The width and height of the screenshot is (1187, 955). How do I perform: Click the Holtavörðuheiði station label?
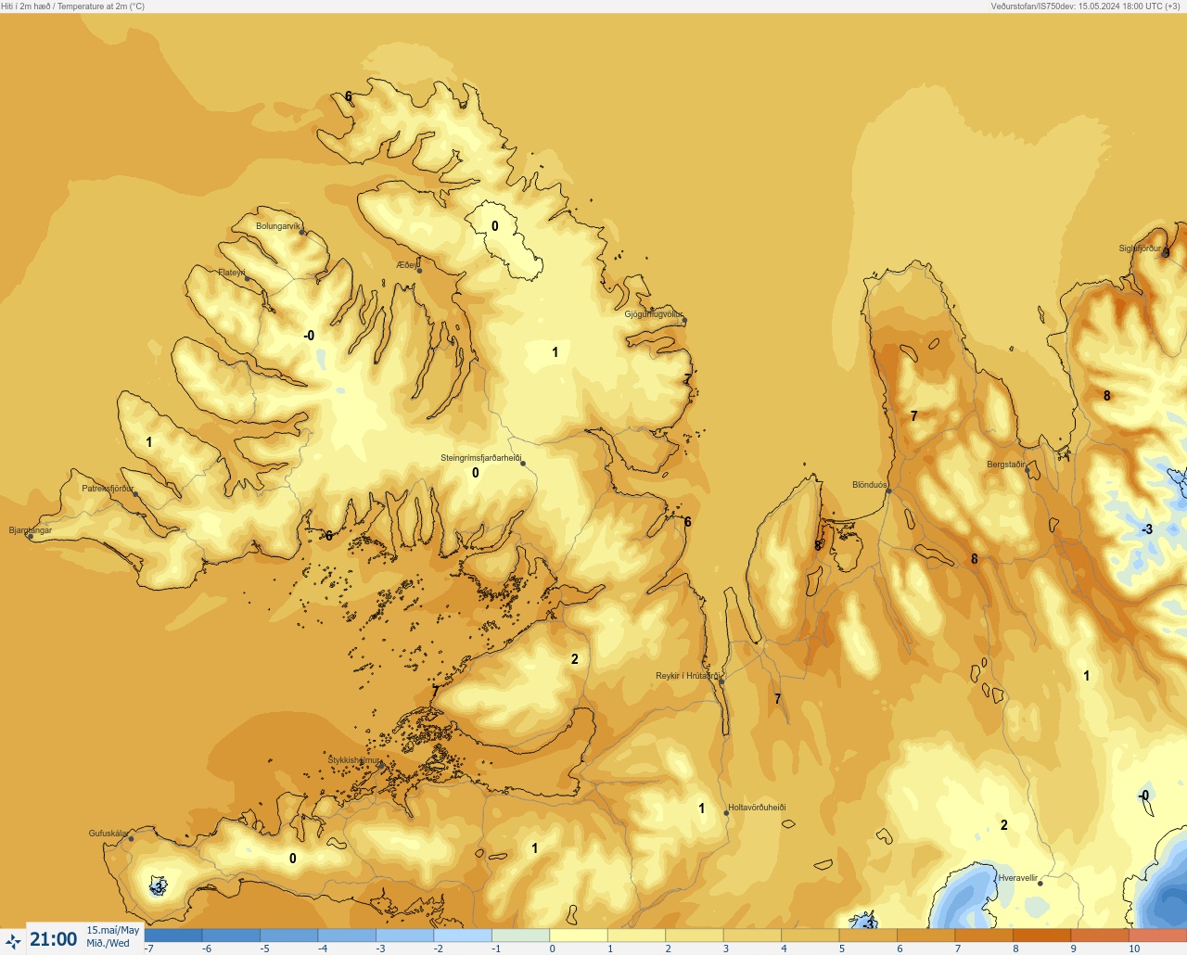(757, 808)
